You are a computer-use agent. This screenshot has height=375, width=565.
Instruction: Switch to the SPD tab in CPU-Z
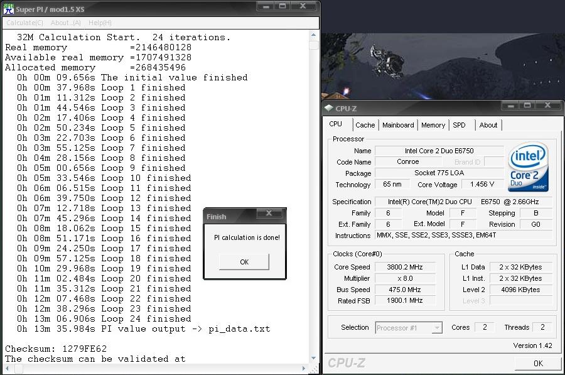459,125
